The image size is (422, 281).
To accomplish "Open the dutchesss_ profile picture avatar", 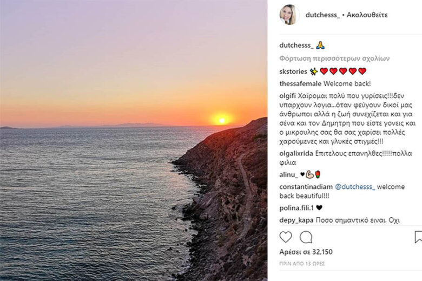I will (x=289, y=15).
